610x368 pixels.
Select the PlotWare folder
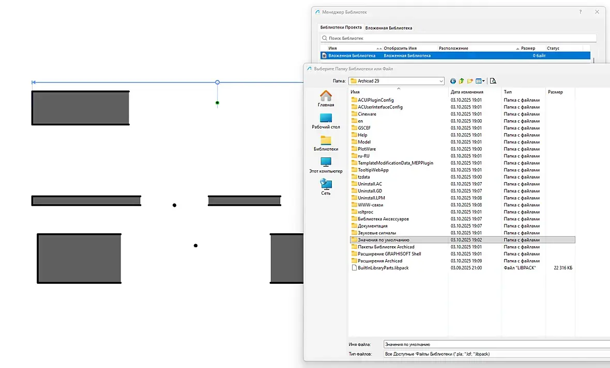pos(363,149)
